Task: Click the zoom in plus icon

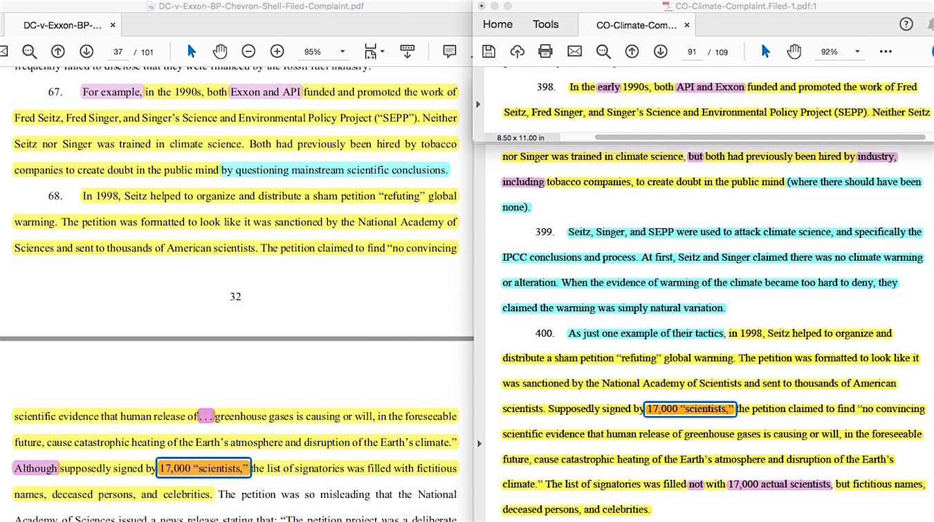Action: pos(277,52)
